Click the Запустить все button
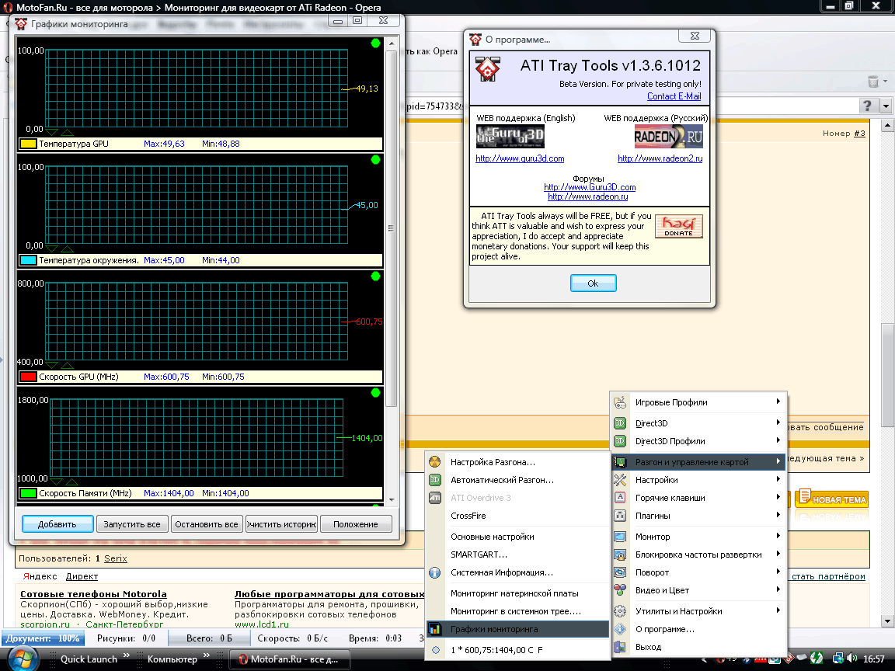 (x=132, y=523)
